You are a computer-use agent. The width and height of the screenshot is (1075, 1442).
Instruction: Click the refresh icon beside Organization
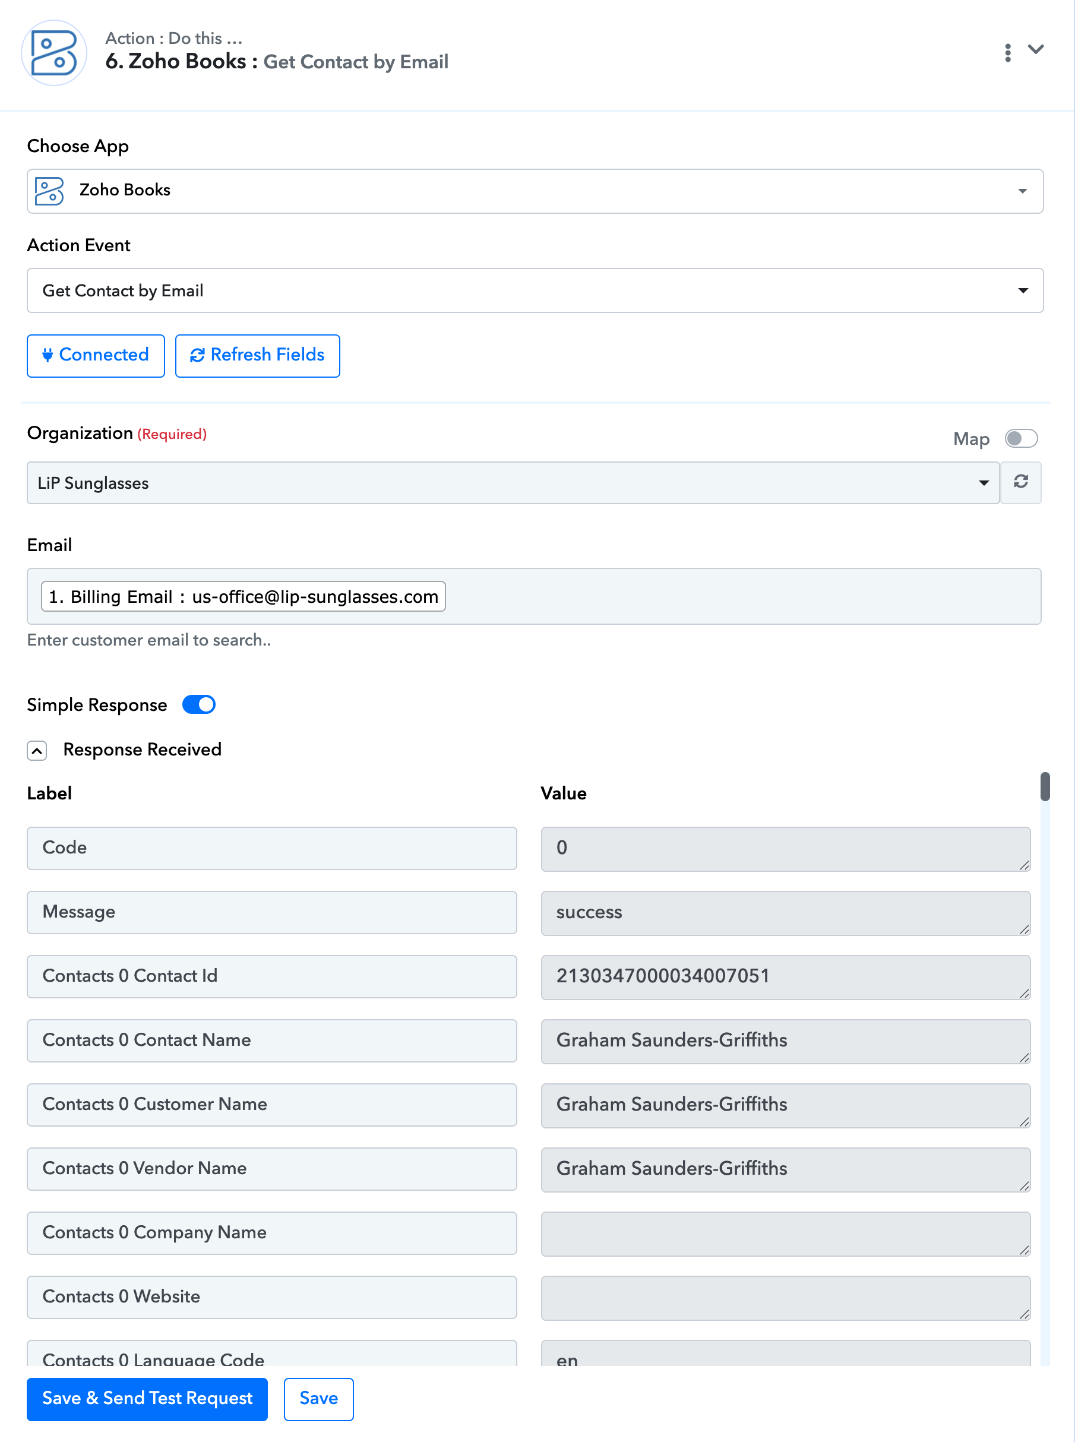click(x=1020, y=482)
